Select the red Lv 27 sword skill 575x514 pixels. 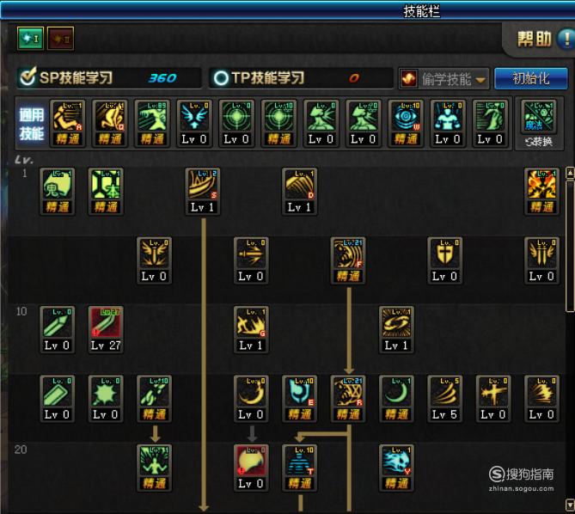[x=106, y=329]
